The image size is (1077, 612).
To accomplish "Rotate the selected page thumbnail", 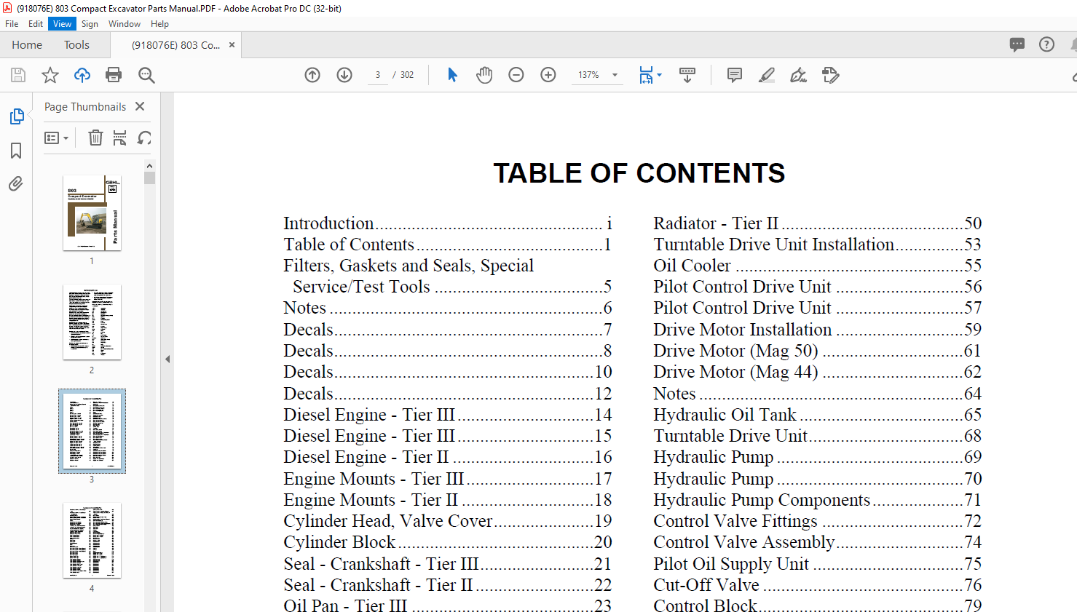I will point(145,138).
